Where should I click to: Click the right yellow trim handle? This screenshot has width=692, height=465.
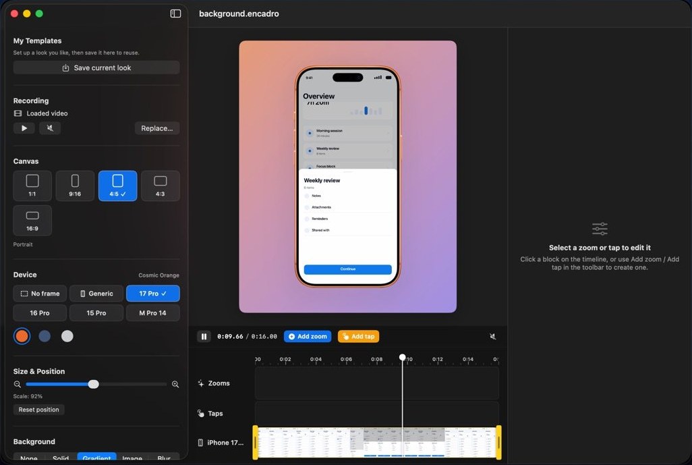(498, 443)
